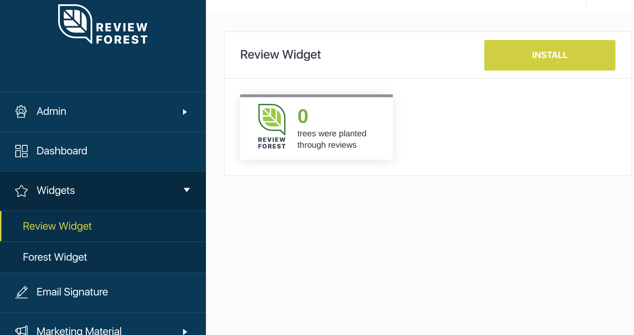Click the Email Signature pencil icon

pyautogui.click(x=21, y=292)
